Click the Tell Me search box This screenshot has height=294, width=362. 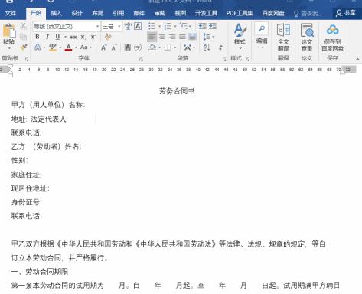(x=308, y=13)
